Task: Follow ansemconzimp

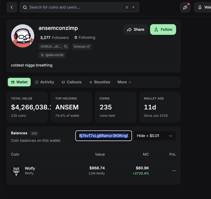Action: coord(163,30)
